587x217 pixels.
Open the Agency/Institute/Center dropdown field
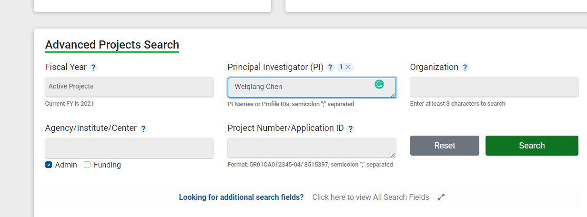coord(129,148)
